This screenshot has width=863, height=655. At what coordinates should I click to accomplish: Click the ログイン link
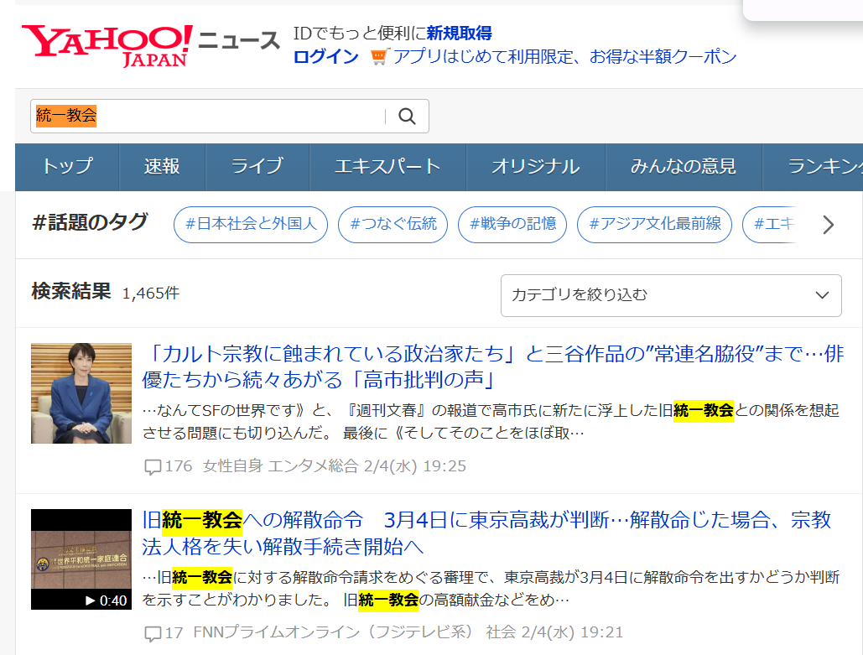coord(325,56)
